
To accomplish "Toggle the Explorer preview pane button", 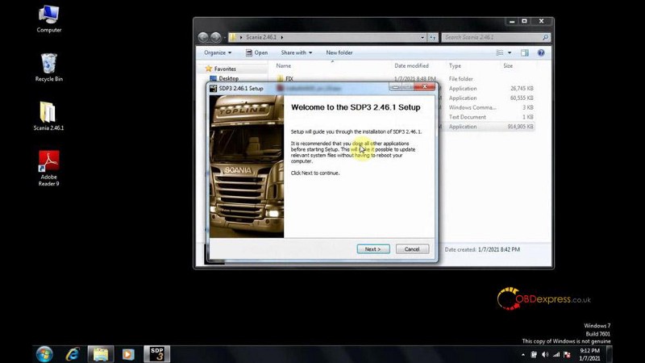I will 525,52.
